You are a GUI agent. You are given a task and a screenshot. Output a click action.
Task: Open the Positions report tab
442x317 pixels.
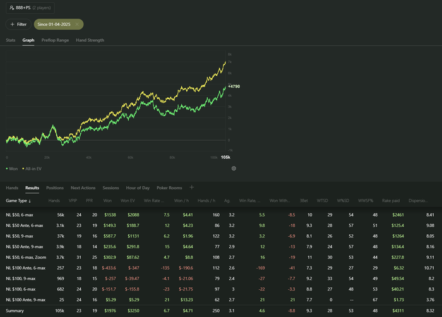[55, 188]
